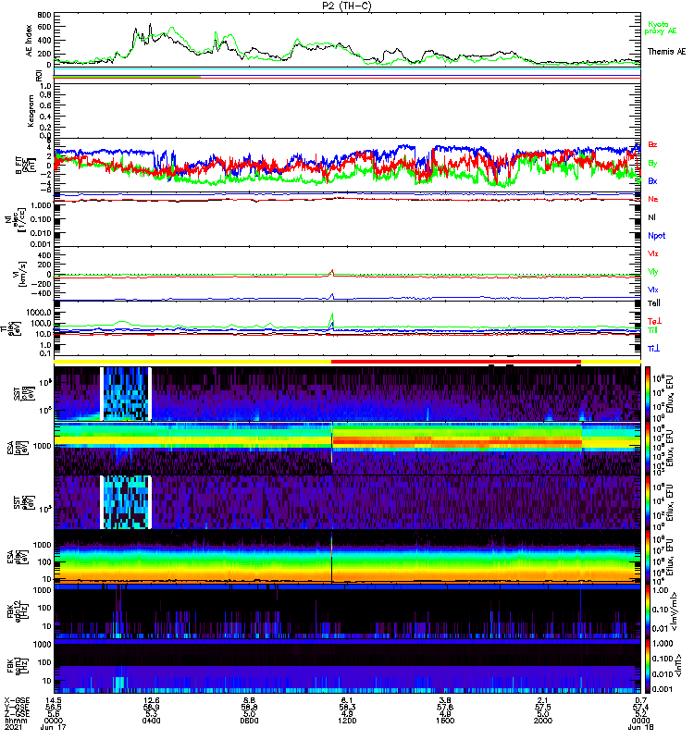This screenshot has width=694, height=740.
Task: Click the AE Index axis title
Action: (x=30, y=41)
